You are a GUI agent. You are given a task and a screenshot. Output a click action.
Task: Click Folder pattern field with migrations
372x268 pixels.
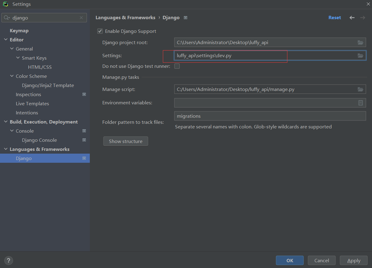(270, 116)
